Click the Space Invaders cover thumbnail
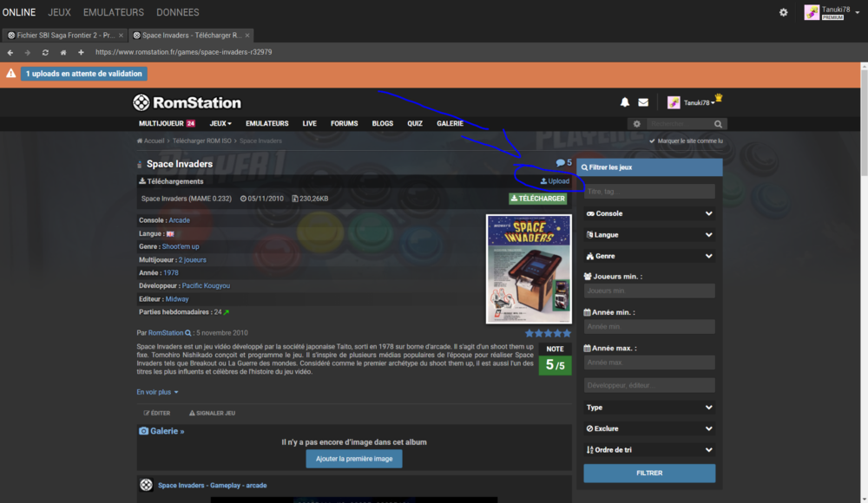This screenshot has height=503, width=868. 529,269
